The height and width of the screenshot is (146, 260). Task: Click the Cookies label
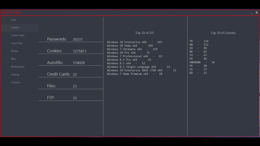(x=55, y=51)
